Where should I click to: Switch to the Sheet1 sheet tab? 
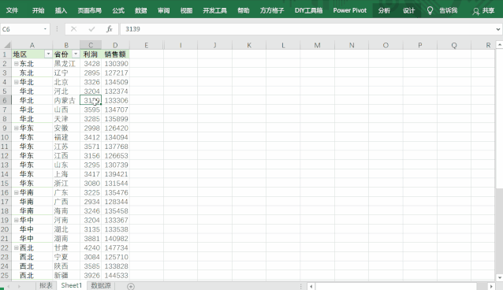[72, 285]
